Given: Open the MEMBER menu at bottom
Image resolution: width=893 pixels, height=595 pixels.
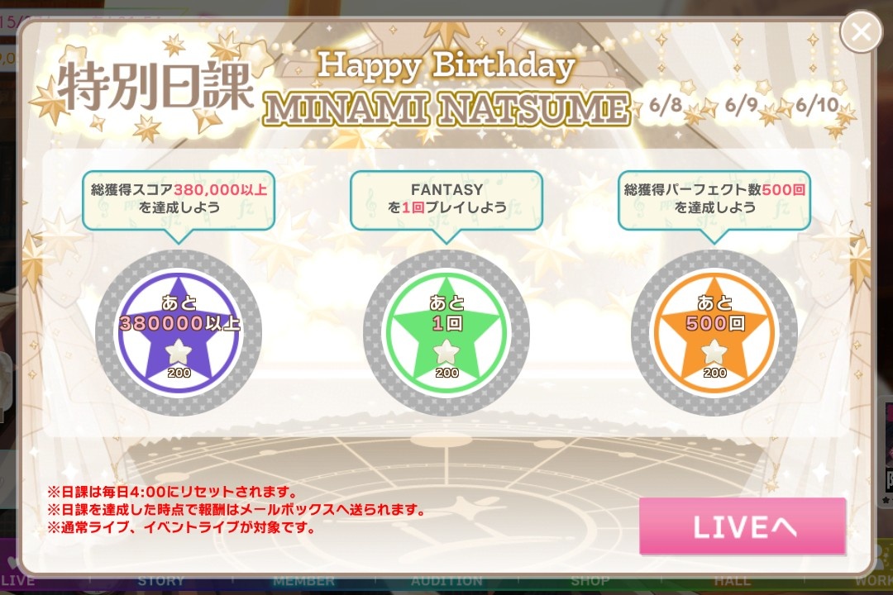Looking at the screenshot, I should click(x=303, y=581).
